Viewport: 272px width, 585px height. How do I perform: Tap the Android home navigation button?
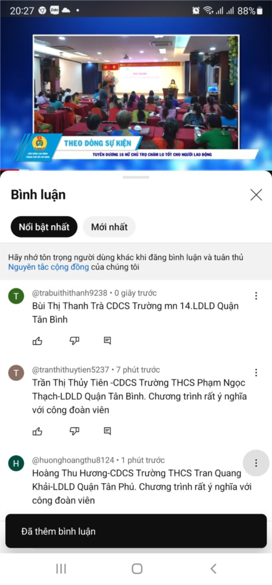(x=137, y=569)
